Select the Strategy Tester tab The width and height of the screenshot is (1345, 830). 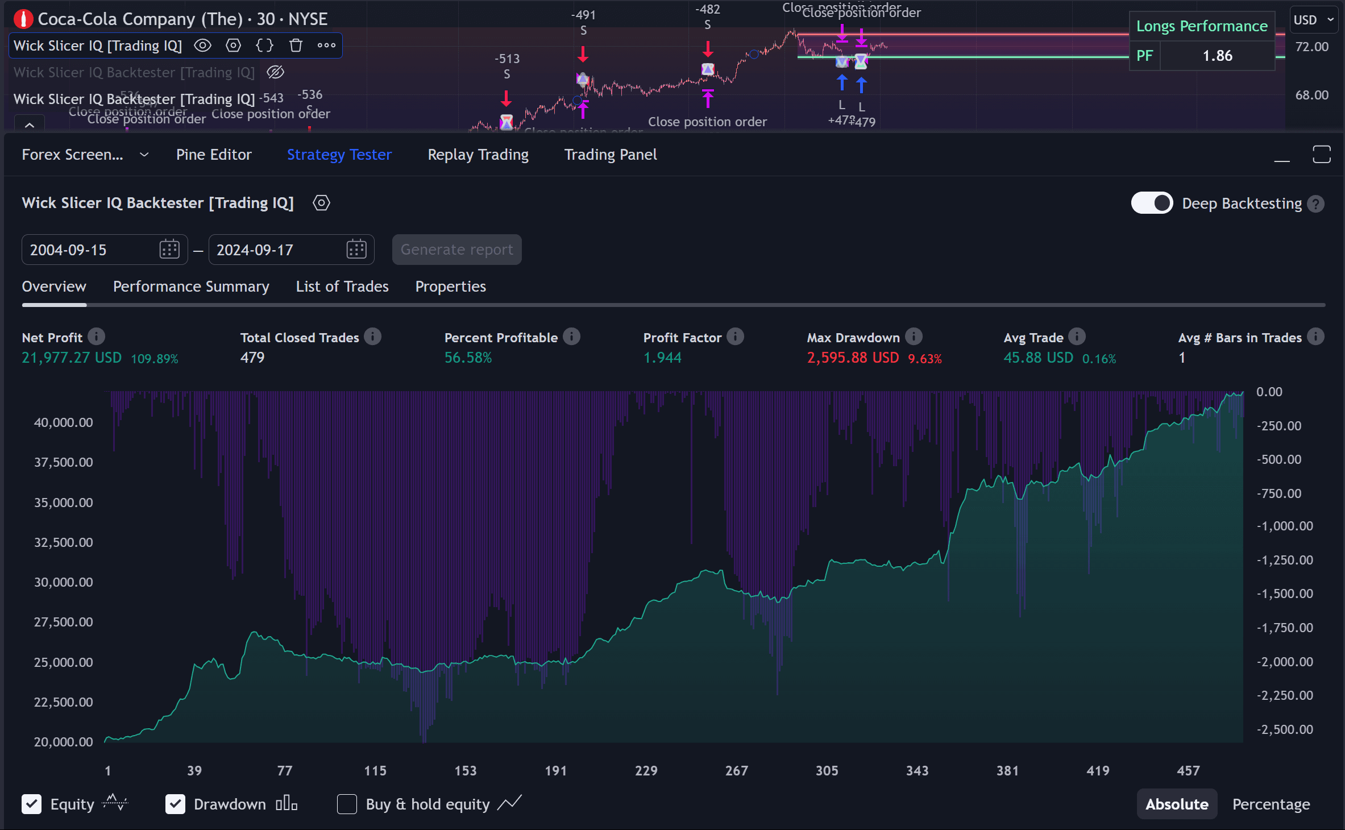[x=339, y=155]
